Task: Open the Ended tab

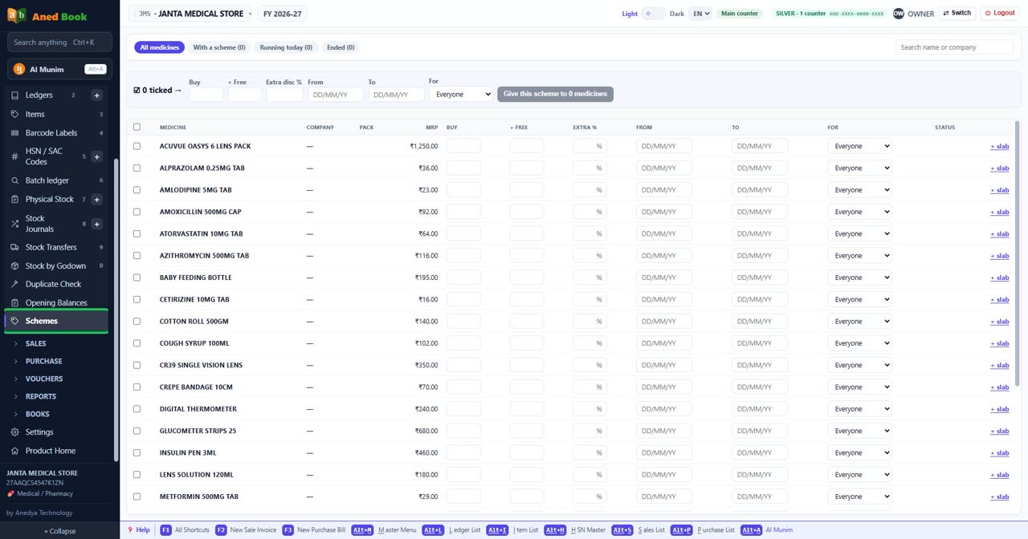Action: click(x=341, y=47)
